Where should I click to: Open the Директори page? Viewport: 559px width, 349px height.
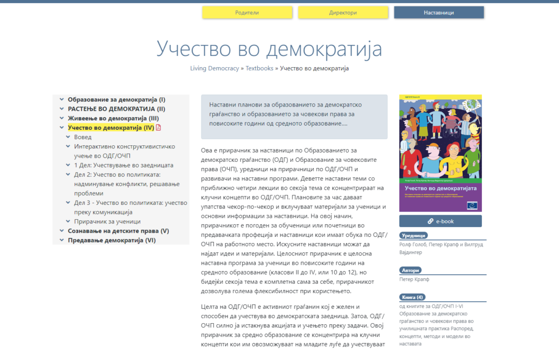pyautogui.click(x=343, y=12)
